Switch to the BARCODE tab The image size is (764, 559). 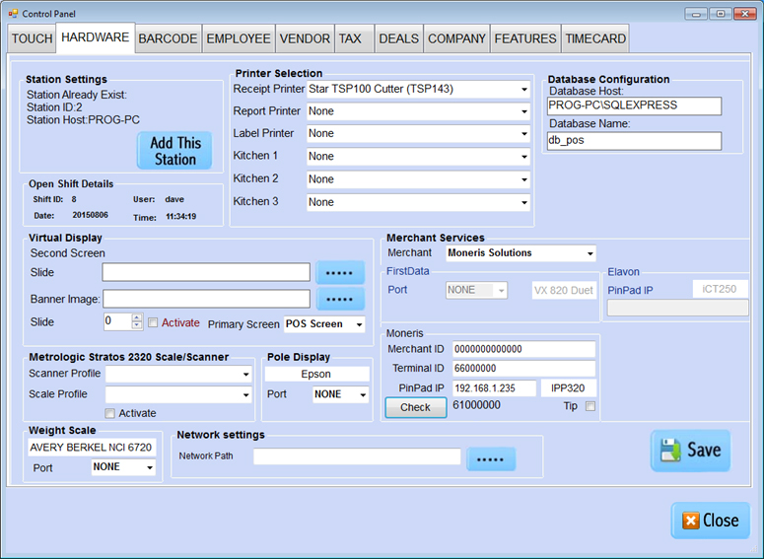click(168, 38)
